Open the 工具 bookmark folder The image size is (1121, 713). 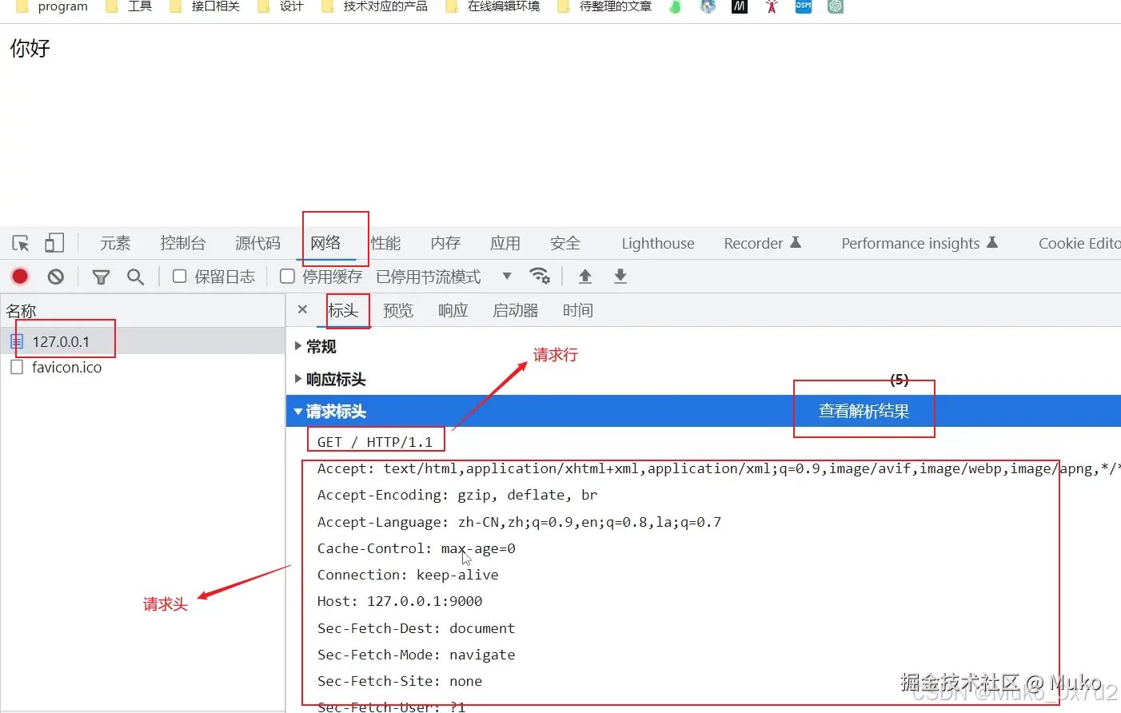pyautogui.click(x=129, y=6)
